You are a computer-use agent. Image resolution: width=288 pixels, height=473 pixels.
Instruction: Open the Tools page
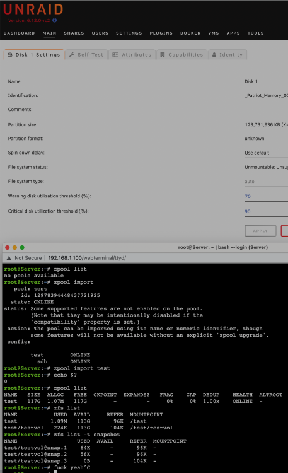[x=255, y=33]
